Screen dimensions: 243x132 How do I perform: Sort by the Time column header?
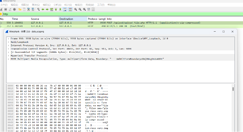(21, 19)
